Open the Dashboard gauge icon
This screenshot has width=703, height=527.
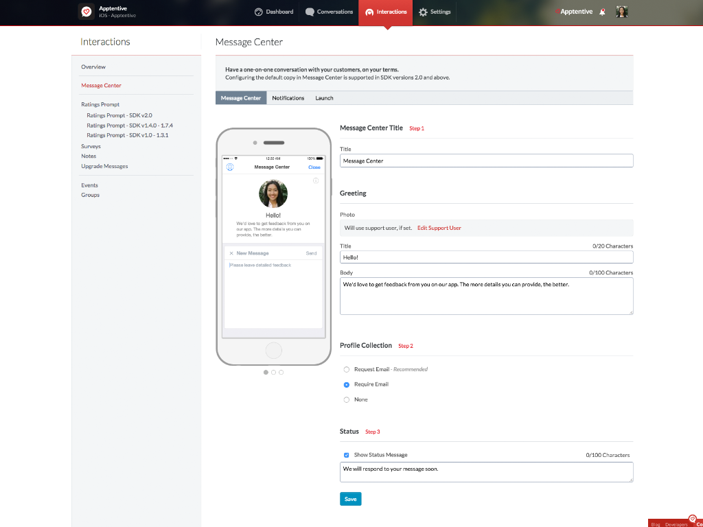tap(259, 12)
